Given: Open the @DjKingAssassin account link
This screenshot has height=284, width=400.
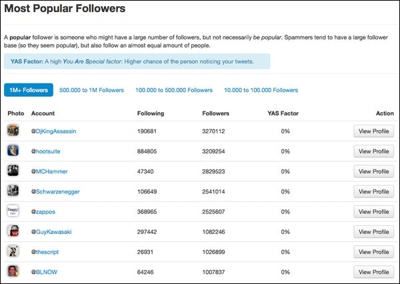Looking at the screenshot, I should click(53, 131).
